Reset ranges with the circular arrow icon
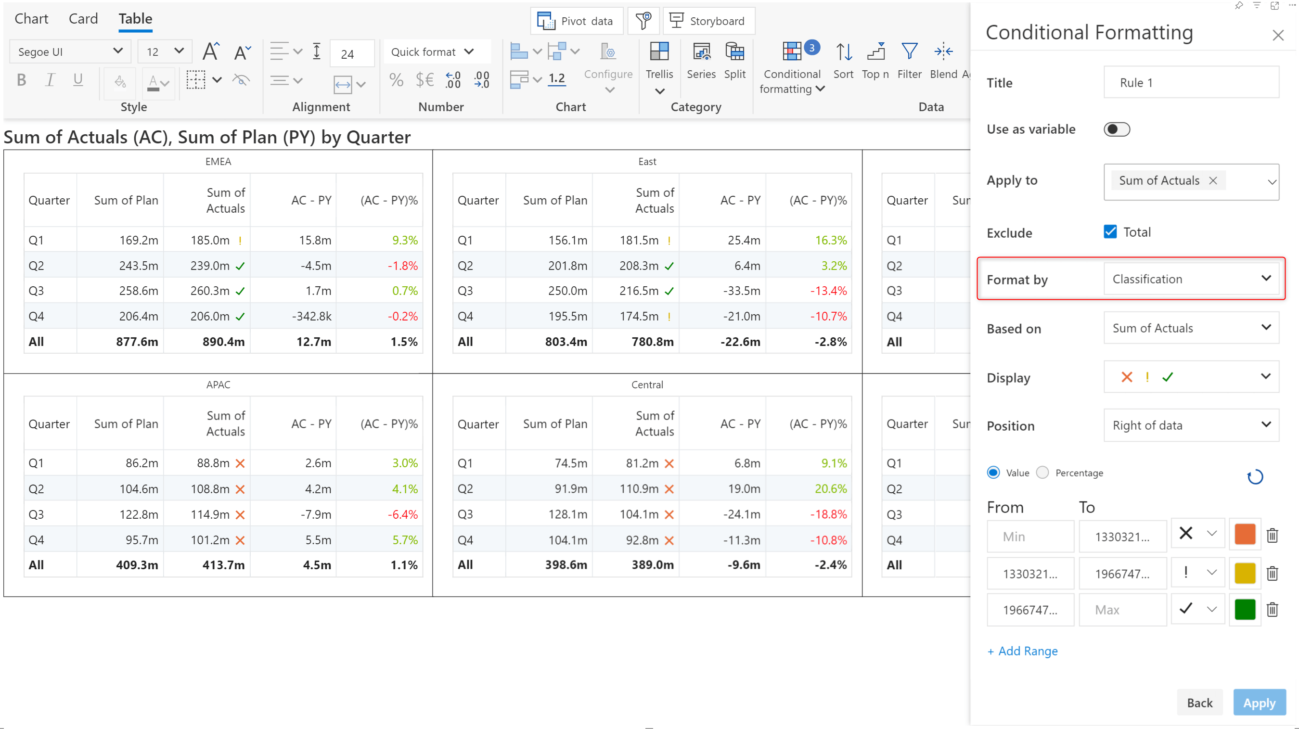 [x=1255, y=476]
